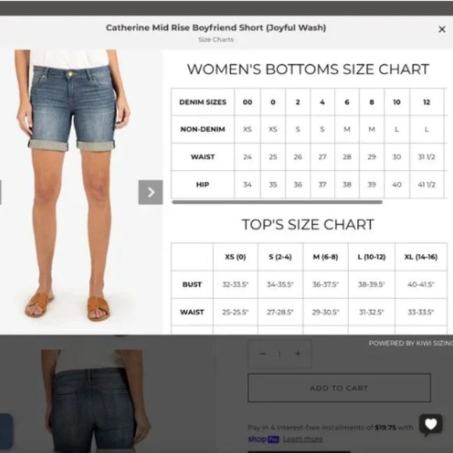
Task: Click 'XL (14-16)' tops column header
Action: point(421,257)
